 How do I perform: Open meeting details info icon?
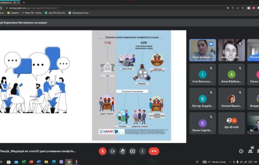[241, 151]
